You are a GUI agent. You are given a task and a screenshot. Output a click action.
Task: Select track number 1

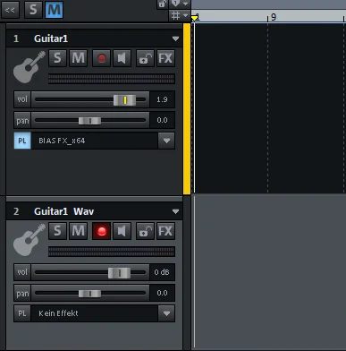16,39
